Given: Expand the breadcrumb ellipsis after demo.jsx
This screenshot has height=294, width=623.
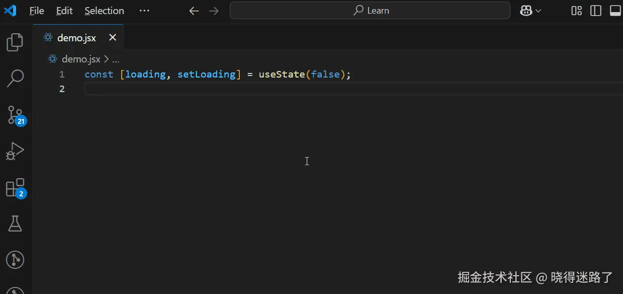Looking at the screenshot, I should pyautogui.click(x=116, y=59).
